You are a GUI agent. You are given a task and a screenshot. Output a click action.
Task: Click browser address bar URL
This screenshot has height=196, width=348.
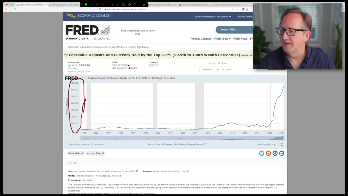126,9
